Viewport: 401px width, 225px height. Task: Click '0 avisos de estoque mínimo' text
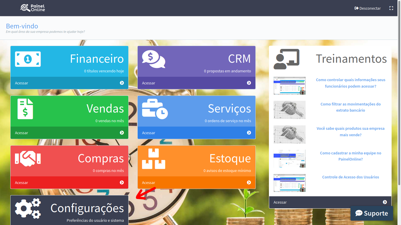(227, 171)
